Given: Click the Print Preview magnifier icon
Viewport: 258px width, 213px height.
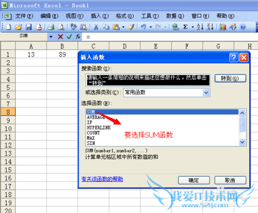Looking at the screenshot, I should [x=61, y=27].
